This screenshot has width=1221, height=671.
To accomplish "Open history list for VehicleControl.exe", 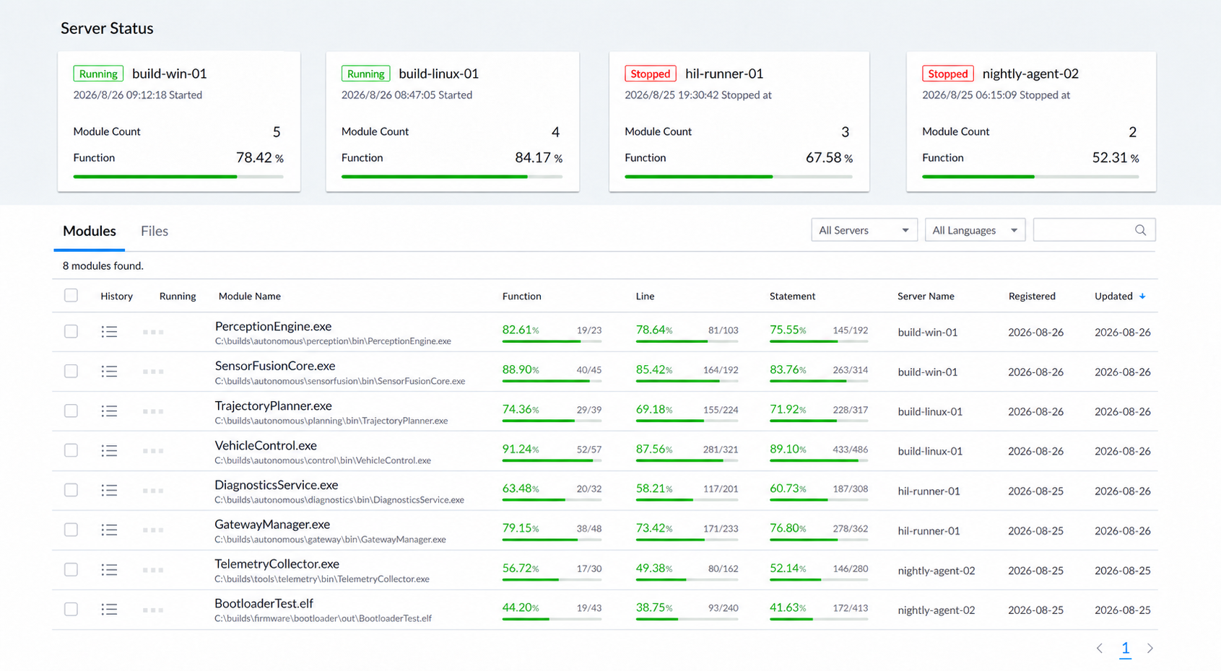I will click(x=109, y=451).
